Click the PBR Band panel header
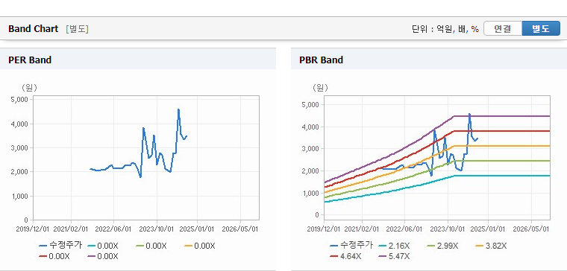567x271 pixels. (429, 60)
